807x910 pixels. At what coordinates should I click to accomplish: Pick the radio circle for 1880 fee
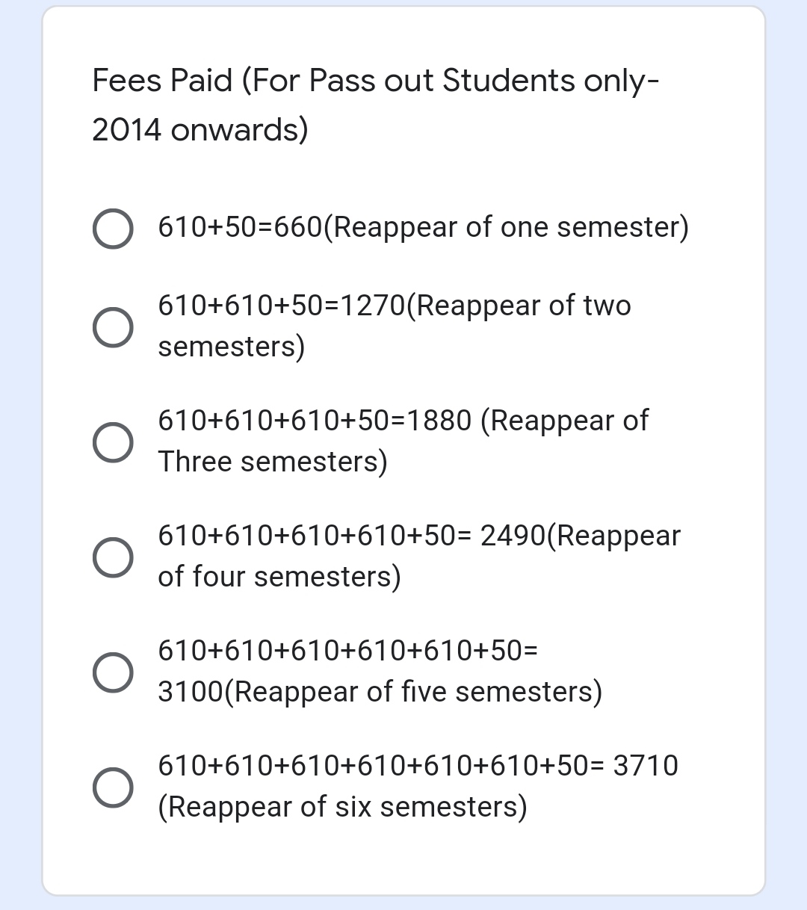click(113, 442)
